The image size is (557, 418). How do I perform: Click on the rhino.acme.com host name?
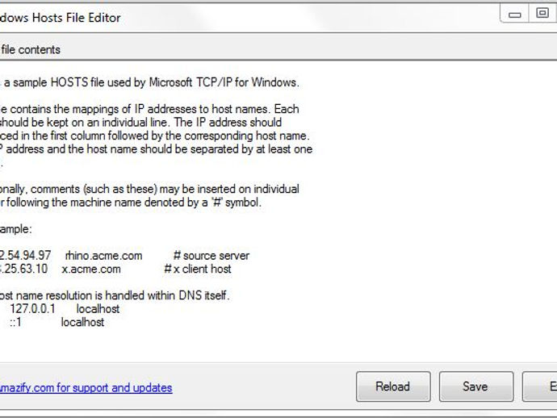click(x=103, y=256)
